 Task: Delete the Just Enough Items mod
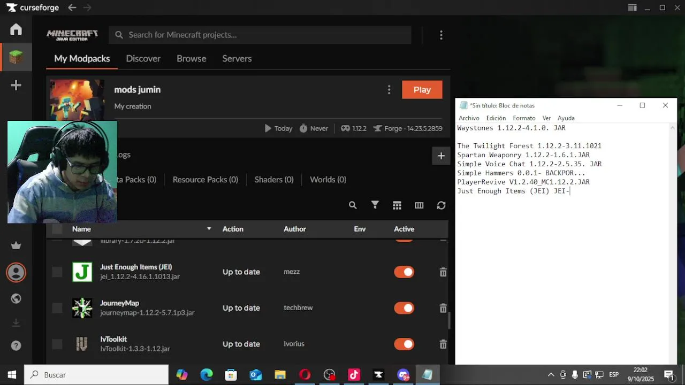point(443,272)
